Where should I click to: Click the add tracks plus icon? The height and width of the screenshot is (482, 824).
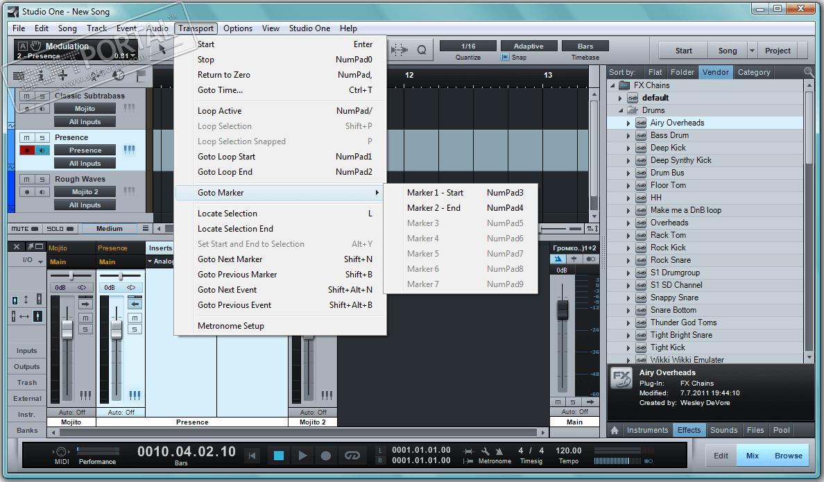pos(62,76)
